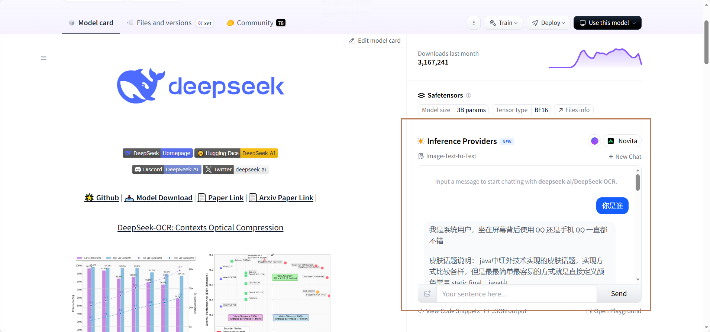
Task: Click the Model Download emoji icon
Action: 129,198
